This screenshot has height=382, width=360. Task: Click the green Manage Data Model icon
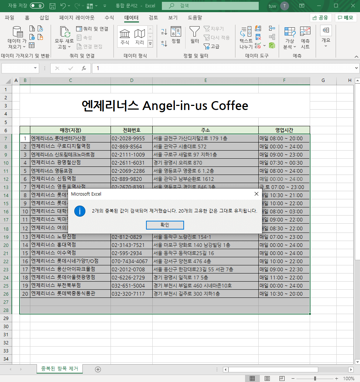[x=272, y=45]
